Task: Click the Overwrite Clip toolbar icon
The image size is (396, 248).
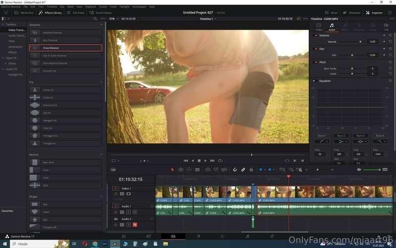Action: click(216, 170)
